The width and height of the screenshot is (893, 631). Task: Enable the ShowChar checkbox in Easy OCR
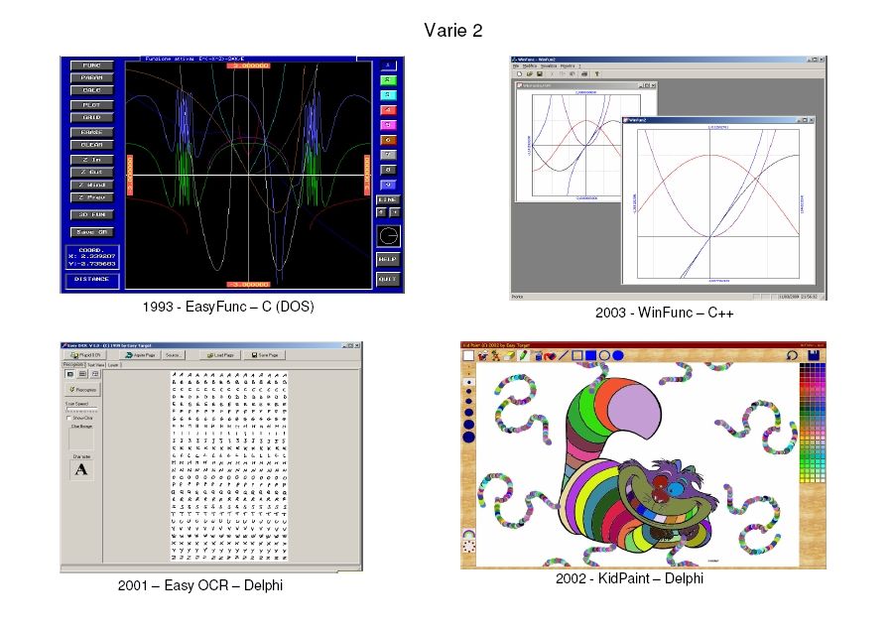pyautogui.click(x=68, y=418)
